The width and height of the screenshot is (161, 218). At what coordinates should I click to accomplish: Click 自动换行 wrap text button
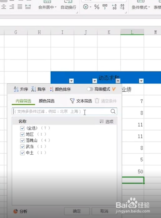coord(69,7)
